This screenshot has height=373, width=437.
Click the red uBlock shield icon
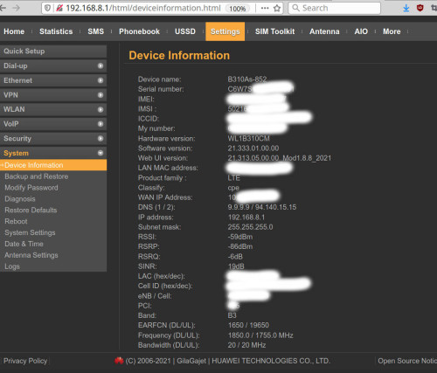420,8
